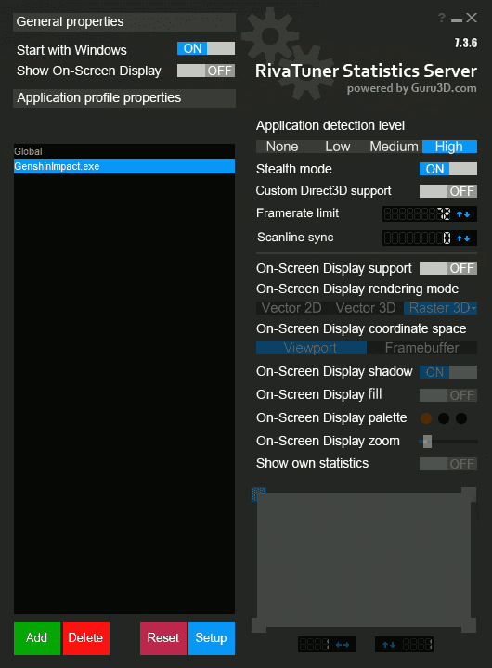Select the Global profile entry

click(124, 151)
